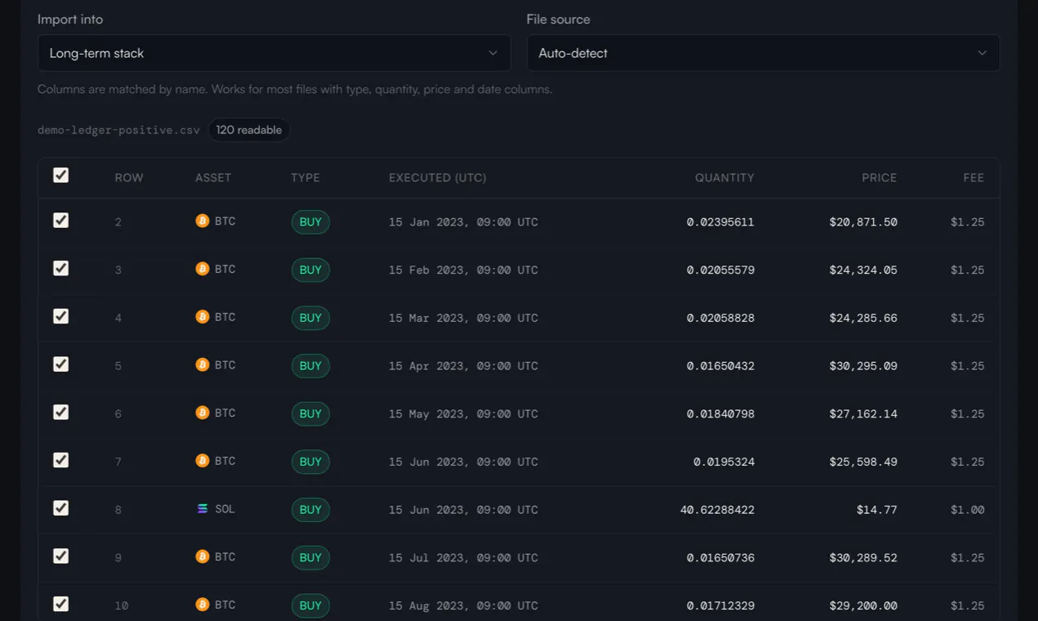Image resolution: width=1038 pixels, height=621 pixels.
Task: Click the $1.00 fee cell
Action: 968,510
